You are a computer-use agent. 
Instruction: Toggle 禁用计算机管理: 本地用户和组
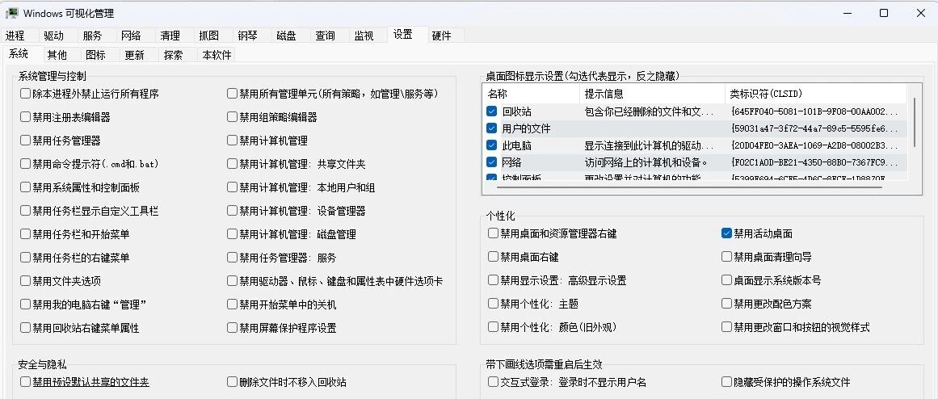(233, 187)
